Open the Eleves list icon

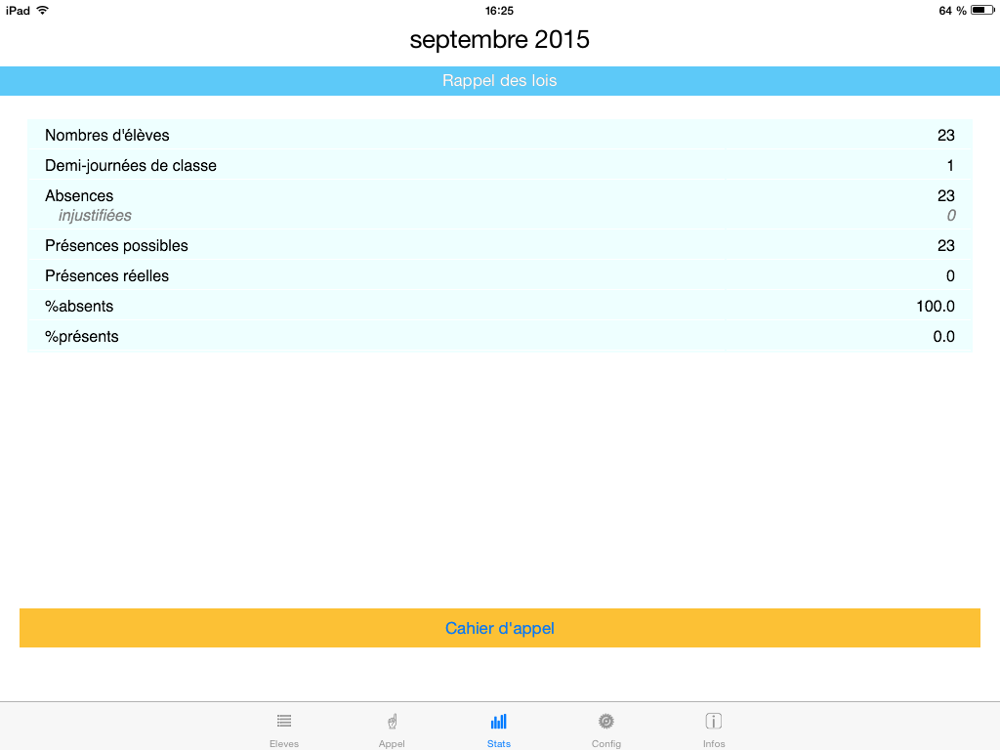(x=284, y=723)
